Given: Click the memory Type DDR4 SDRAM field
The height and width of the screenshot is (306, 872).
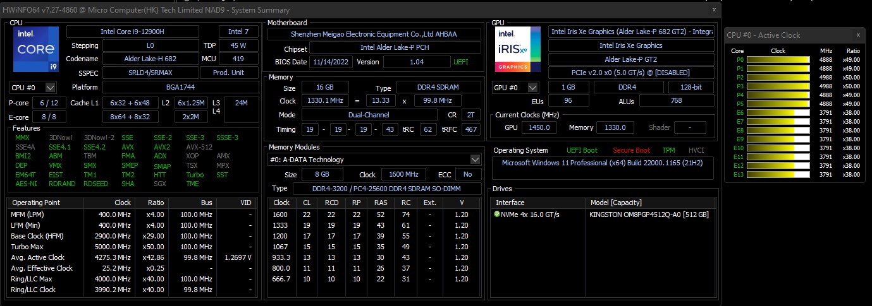Looking at the screenshot, I should tap(438, 88).
